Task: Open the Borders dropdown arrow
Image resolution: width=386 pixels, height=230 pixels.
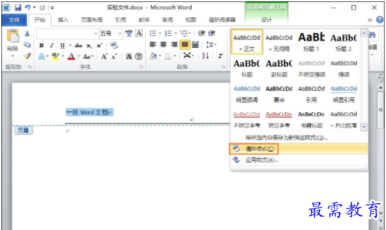Action: click(x=175, y=56)
